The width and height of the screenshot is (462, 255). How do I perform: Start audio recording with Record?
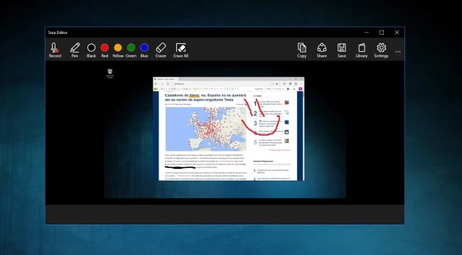point(55,50)
